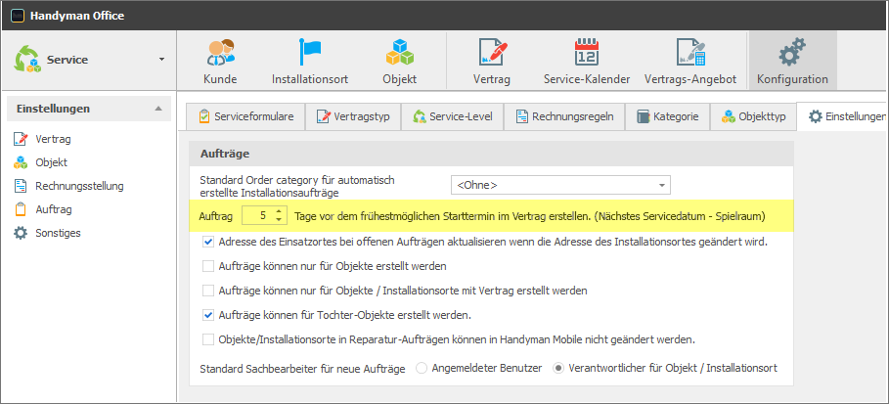889x404 pixels.
Task: Open the Standard Order category dropdown
Action: click(x=560, y=185)
